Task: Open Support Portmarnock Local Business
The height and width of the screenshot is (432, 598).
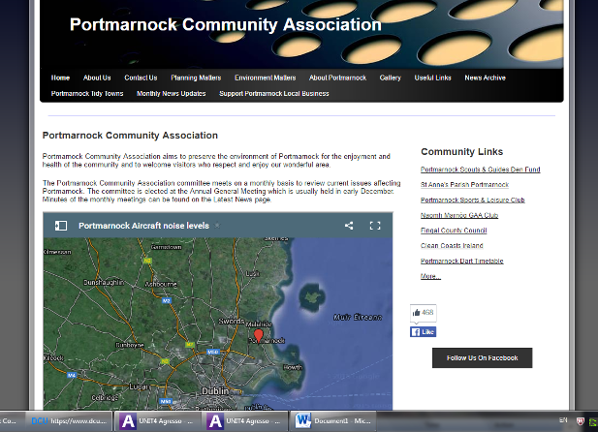Action: point(274,93)
